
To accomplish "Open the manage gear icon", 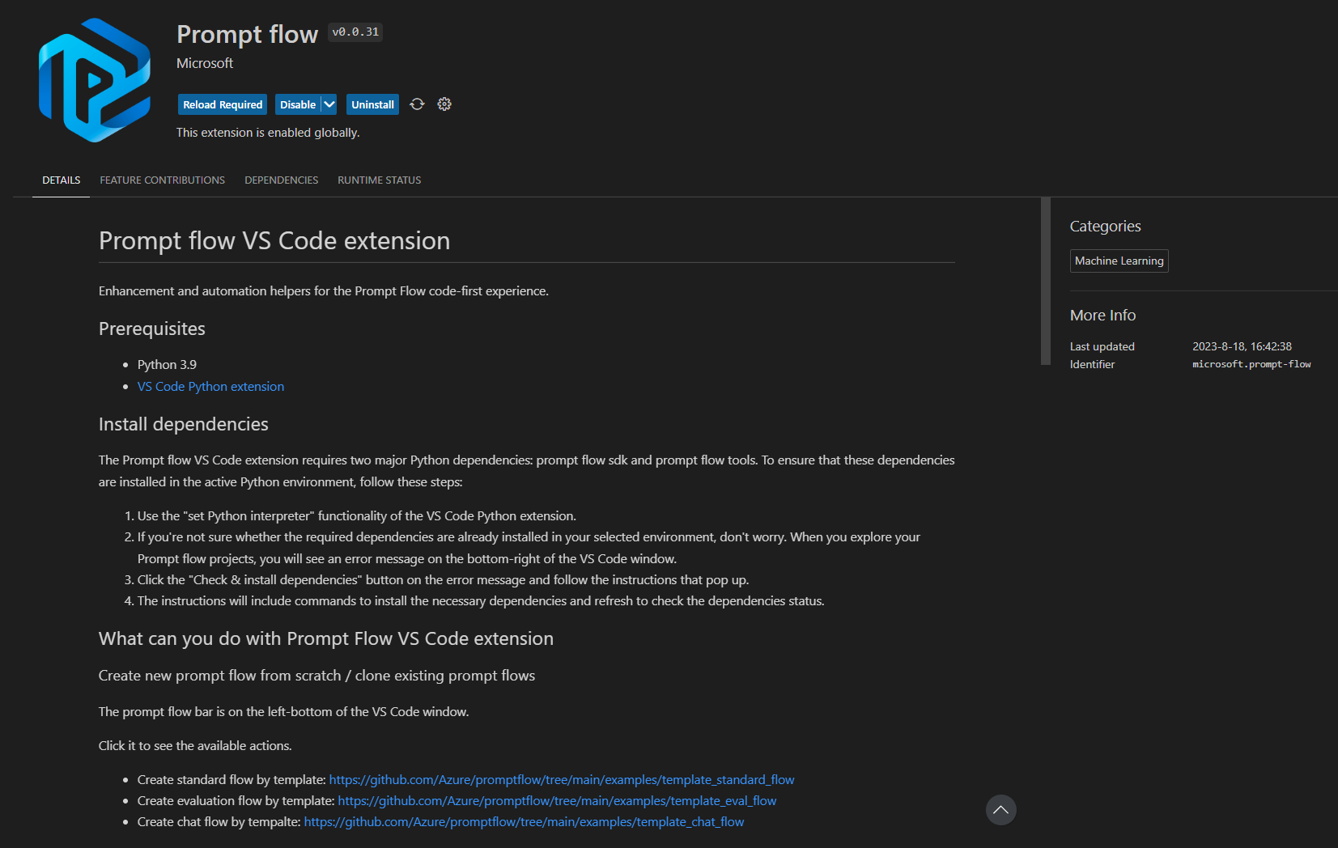I will click(x=444, y=104).
